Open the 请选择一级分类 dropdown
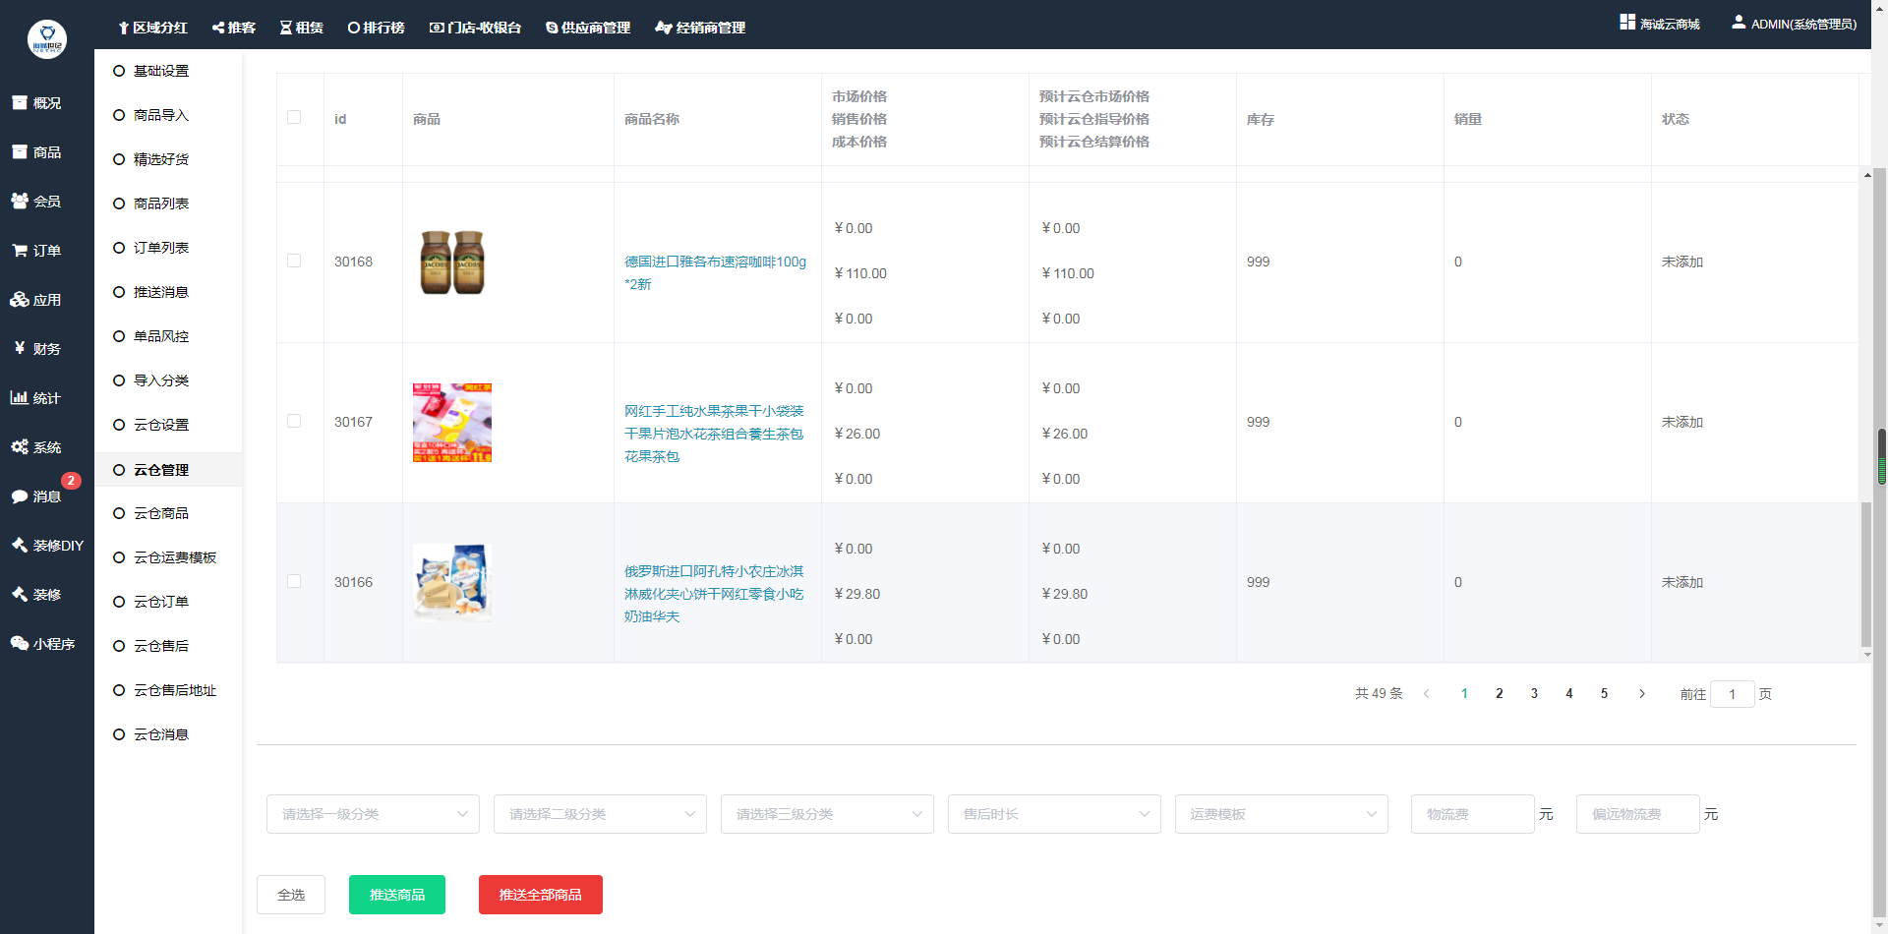Screen dimensions: 1888x934 373,814
